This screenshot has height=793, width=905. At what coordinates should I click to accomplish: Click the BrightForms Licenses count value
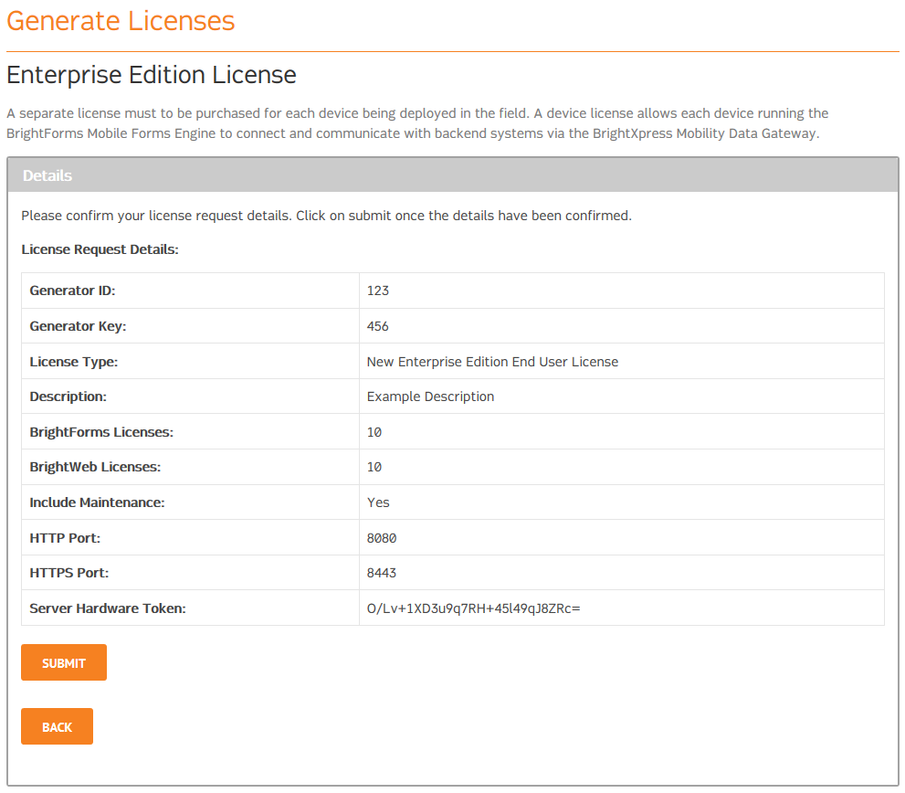coord(374,432)
